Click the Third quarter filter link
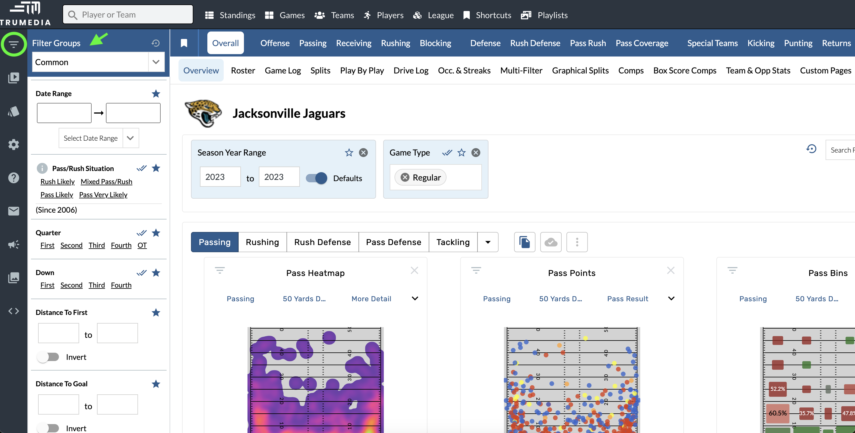855x433 pixels. tap(97, 245)
